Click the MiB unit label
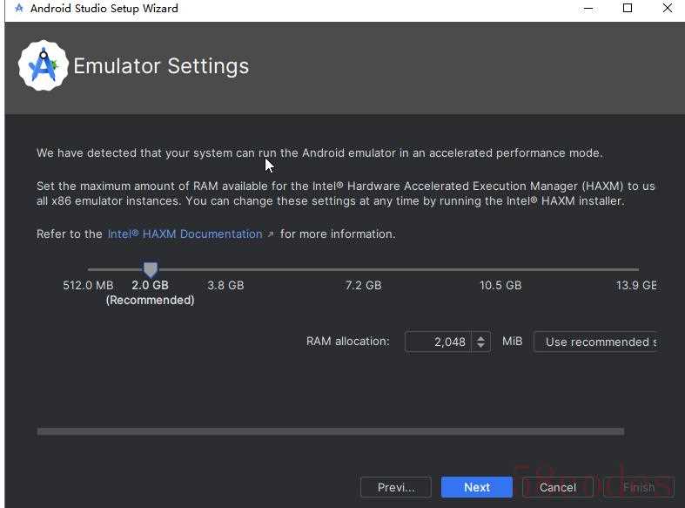 [512, 342]
